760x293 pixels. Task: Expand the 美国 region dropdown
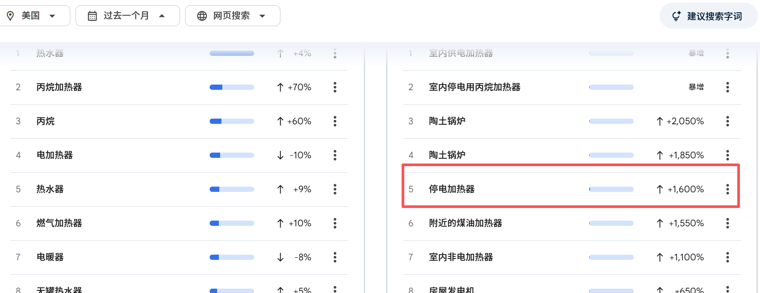pyautogui.click(x=52, y=16)
